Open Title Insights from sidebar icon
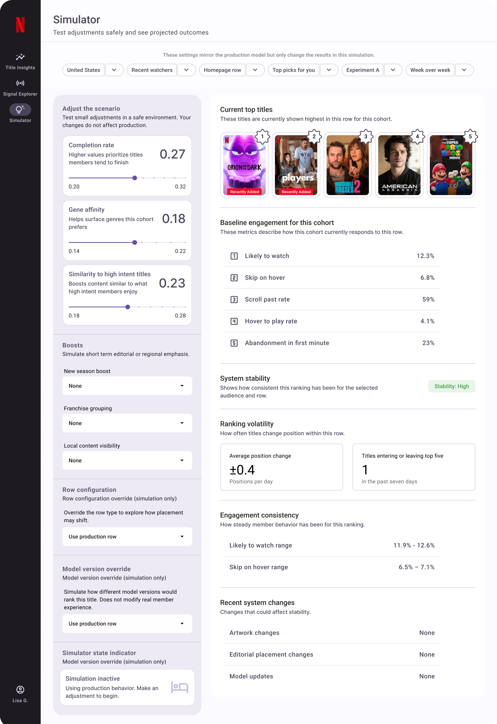Screen dimensions: 497x724 coord(20,57)
